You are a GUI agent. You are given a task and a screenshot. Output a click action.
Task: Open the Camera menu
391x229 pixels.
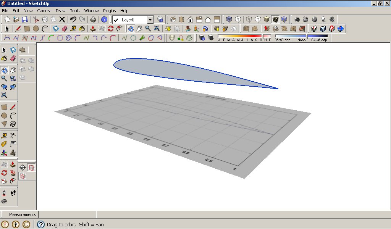[x=44, y=11]
